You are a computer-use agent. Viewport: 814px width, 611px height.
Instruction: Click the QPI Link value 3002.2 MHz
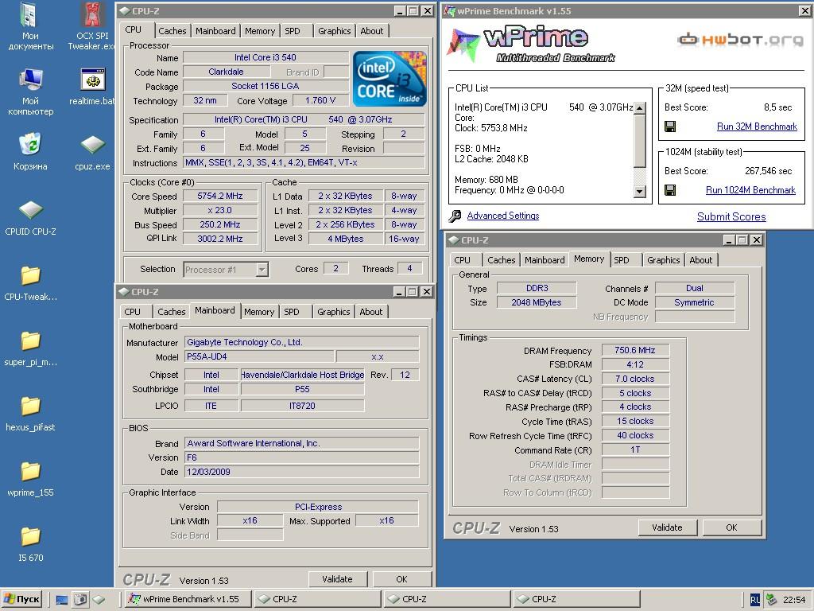coord(220,239)
